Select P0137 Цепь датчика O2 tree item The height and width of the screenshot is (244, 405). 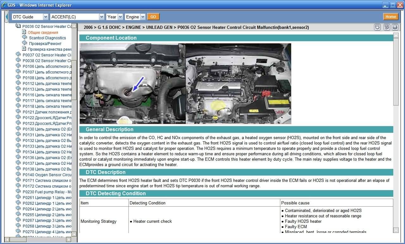[47, 164]
